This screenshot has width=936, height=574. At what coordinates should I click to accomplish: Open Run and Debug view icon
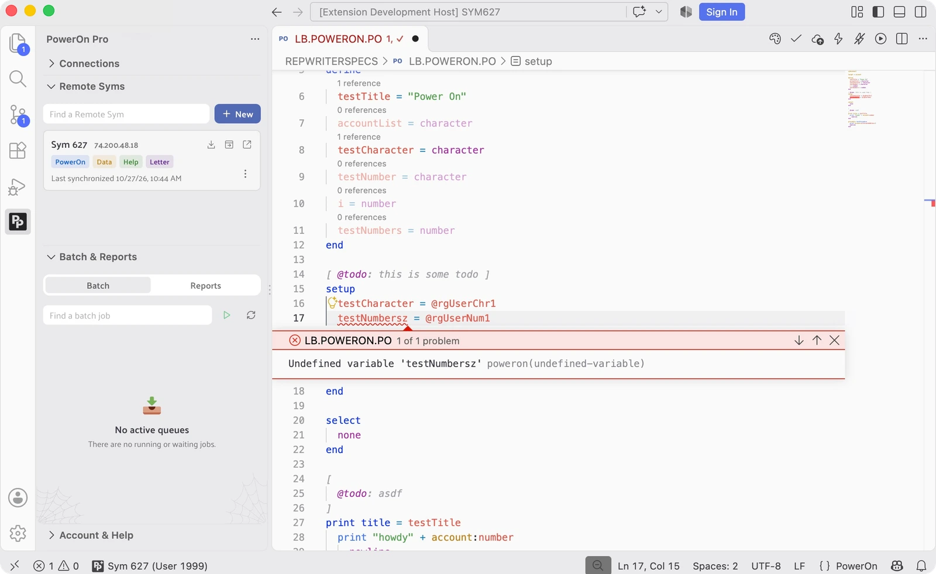[18, 186]
